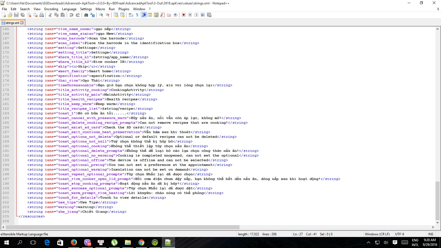Click the Play macro toolbar icon
Viewport: 441px width, 248px height.
point(196,15)
